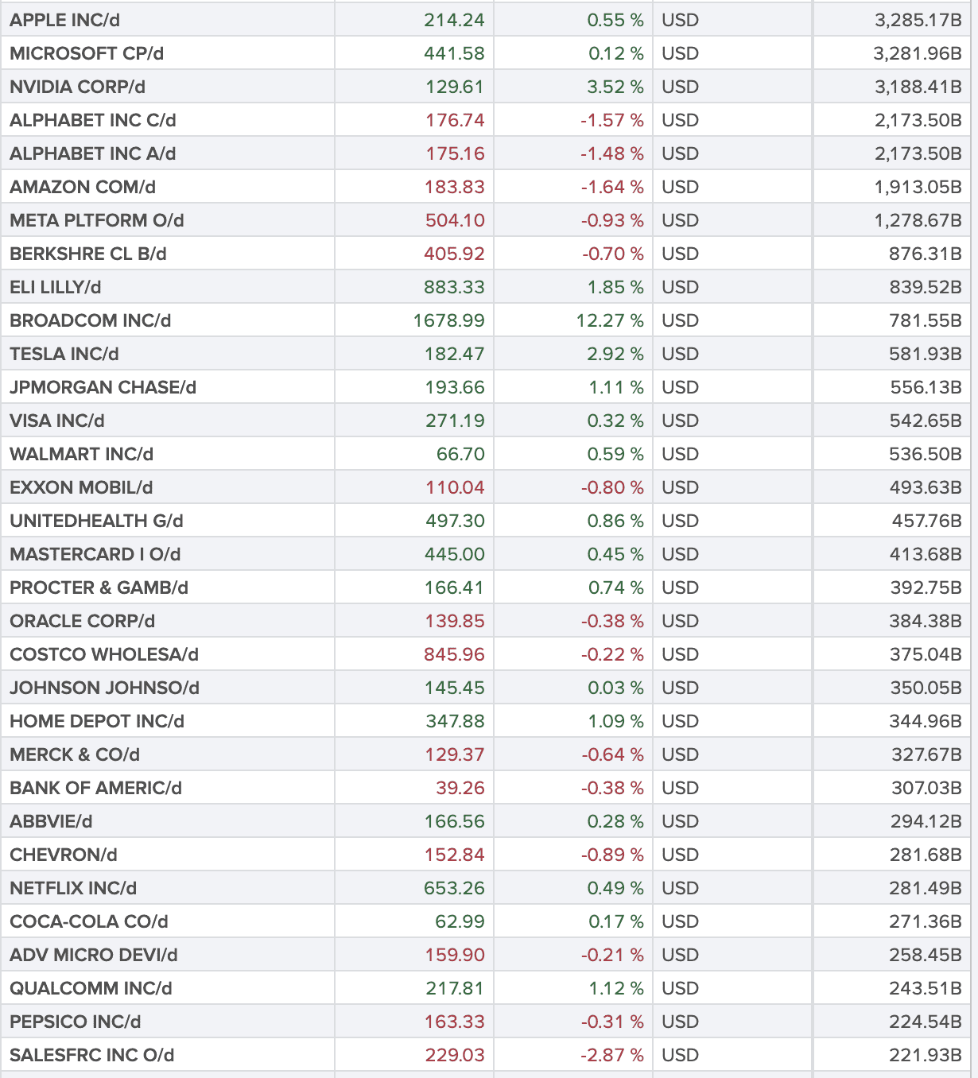Image resolution: width=978 pixels, height=1078 pixels.
Task: Click Microsoft market cap 3,281.96B
Action: (x=918, y=53)
